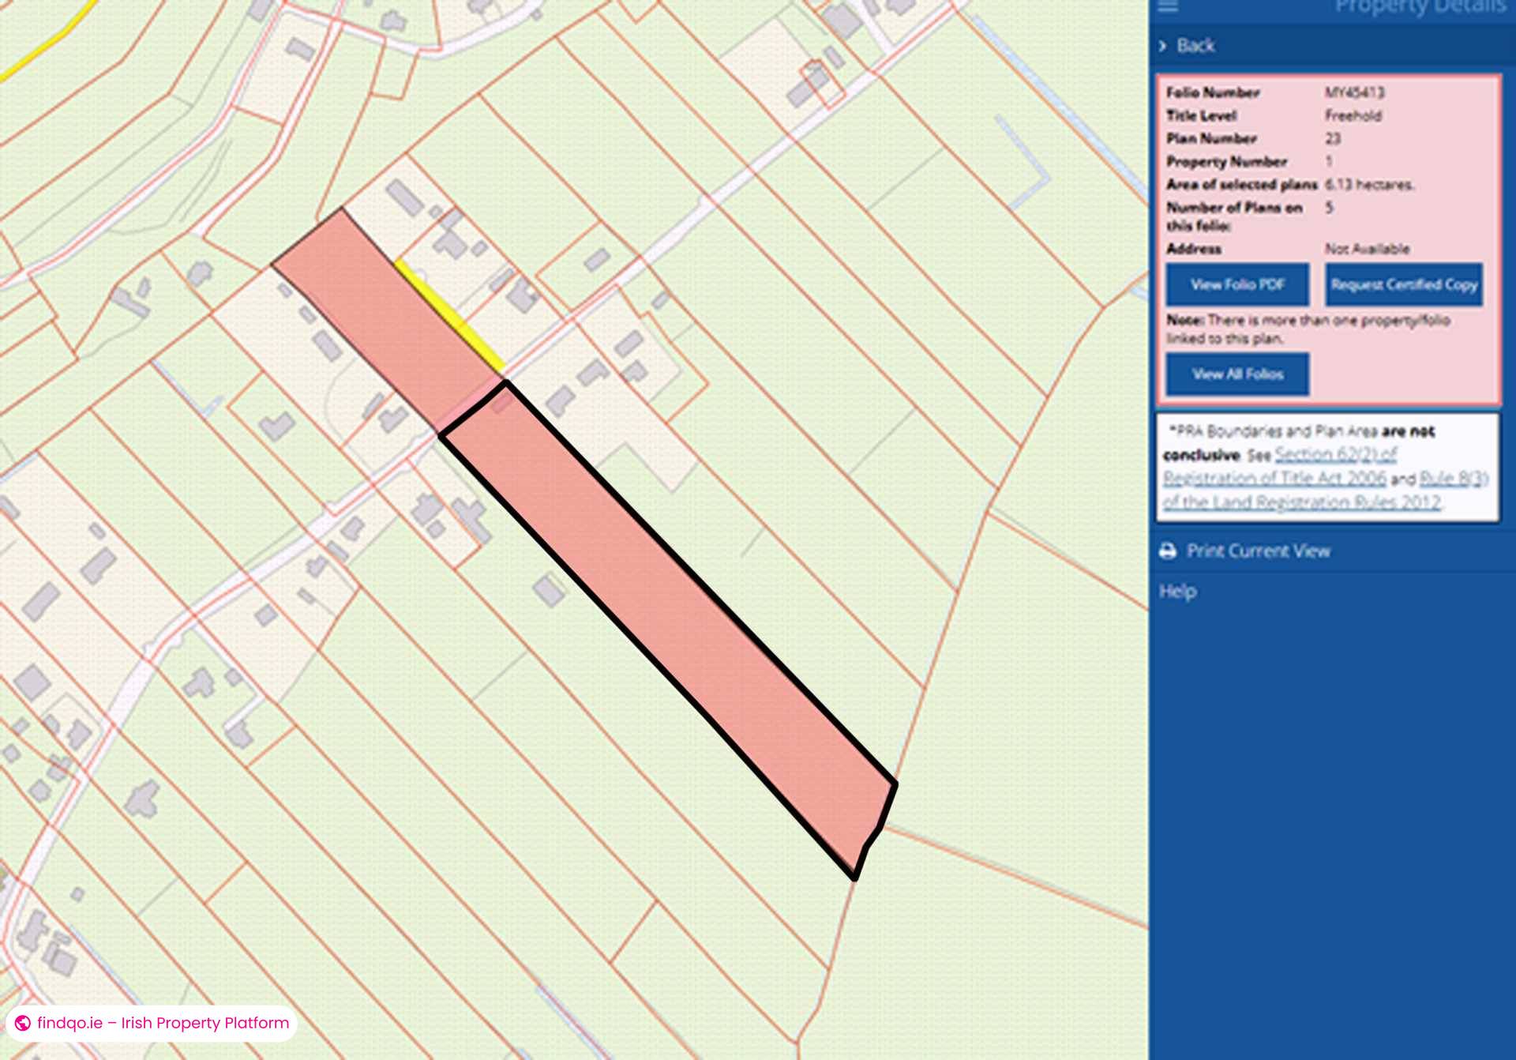1516x1060 pixels.
Task: Click the Folio Number label
Action: point(1213,92)
